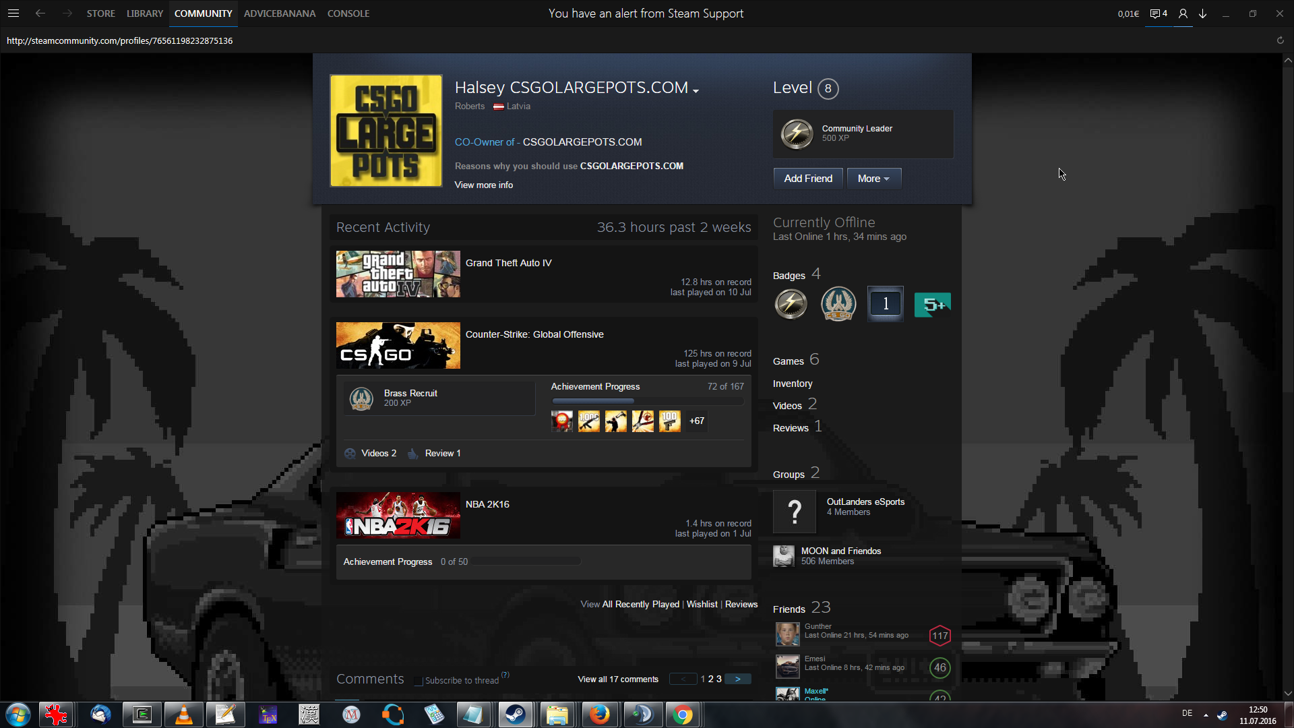The width and height of the screenshot is (1294, 728).
Task: Open Grand Theft Auto IV thumbnail
Action: pyautogui.click(x=398, y=274)
